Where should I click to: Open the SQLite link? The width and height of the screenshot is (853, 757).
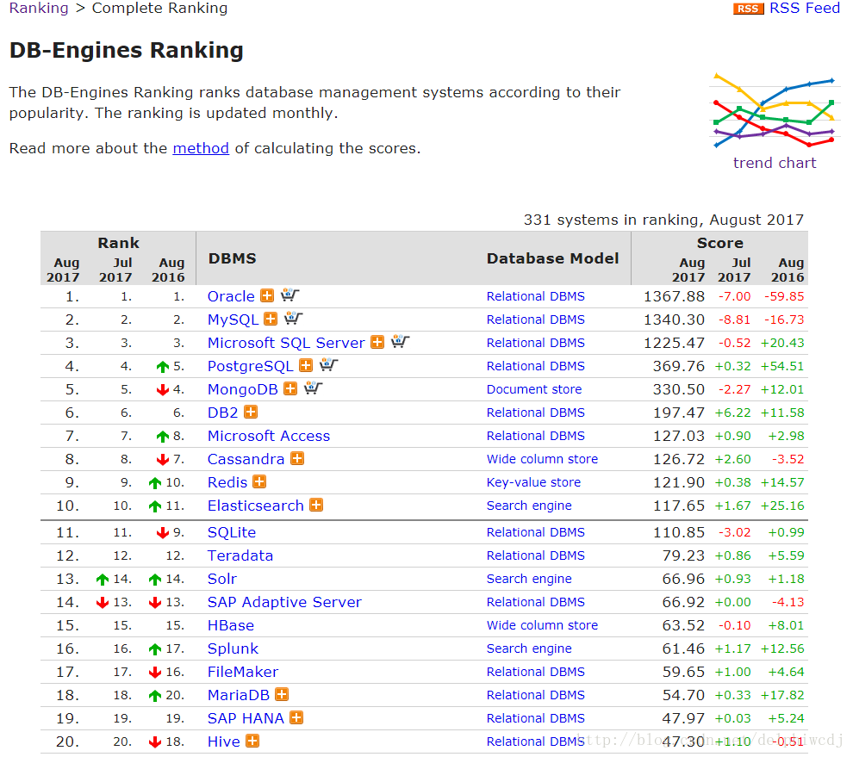[x=232, y=532]
